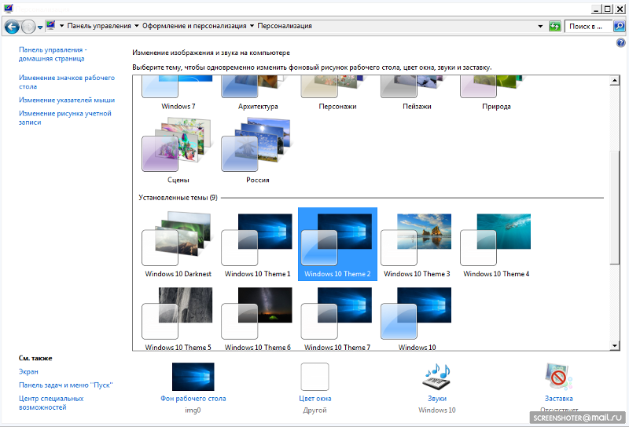Open help with the blue question mark

coord(620,43)
